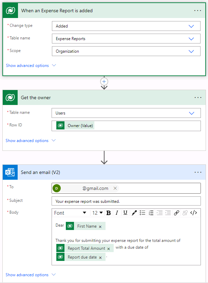Toggle bold formatting in the email body
Image resolution: width=208 pixels, height=283 pixels.
109,213
